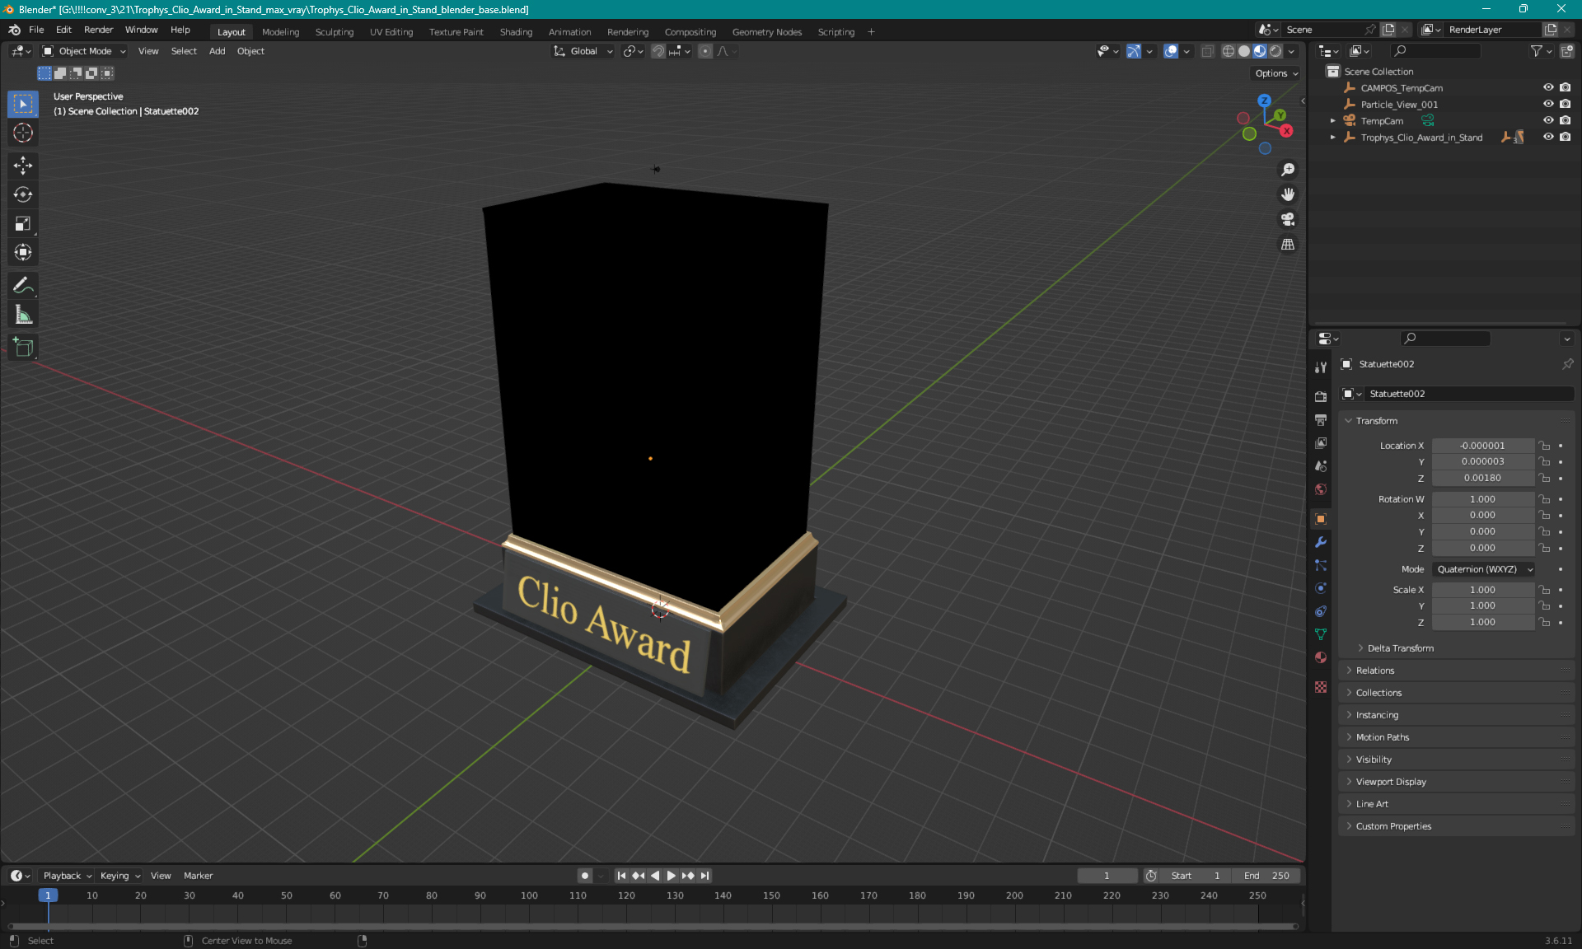Expand the Viewport Display panel
This screenshot has width=1582, height=949.
point(1390,782)
